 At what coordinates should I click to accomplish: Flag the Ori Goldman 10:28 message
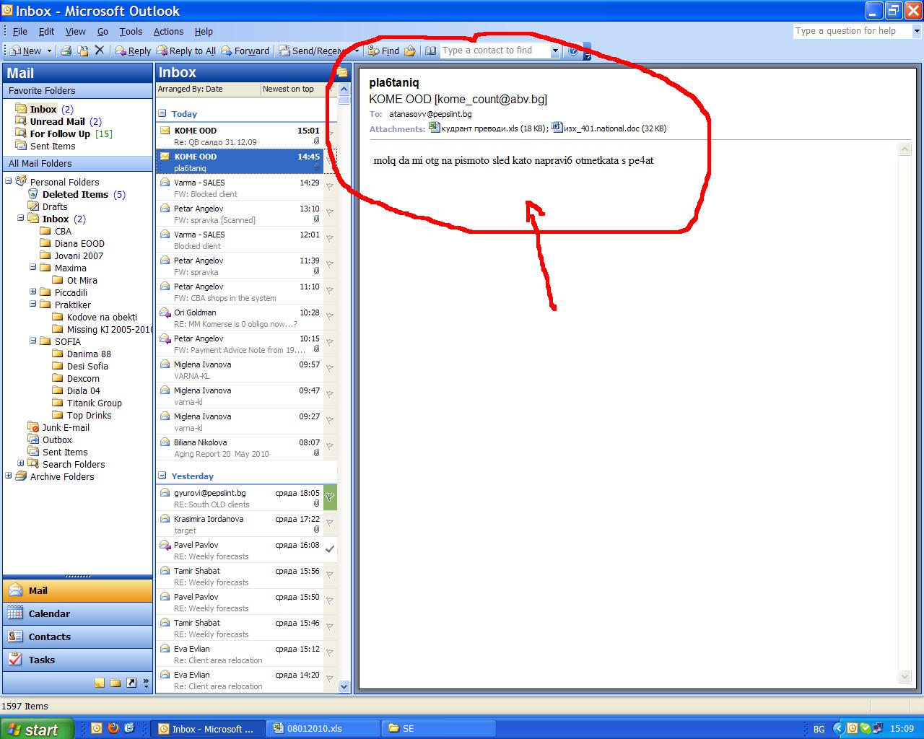[330, 316]
